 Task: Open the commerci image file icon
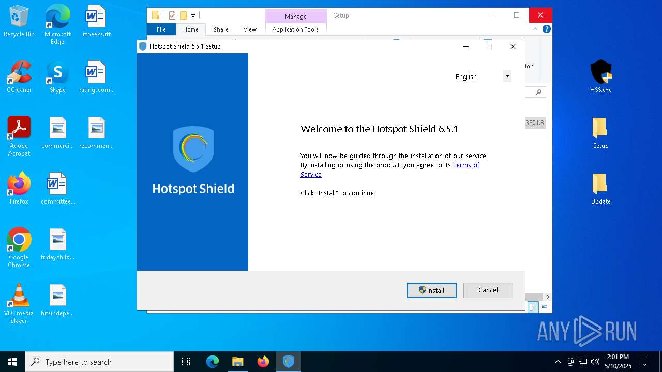pos(57,133)
